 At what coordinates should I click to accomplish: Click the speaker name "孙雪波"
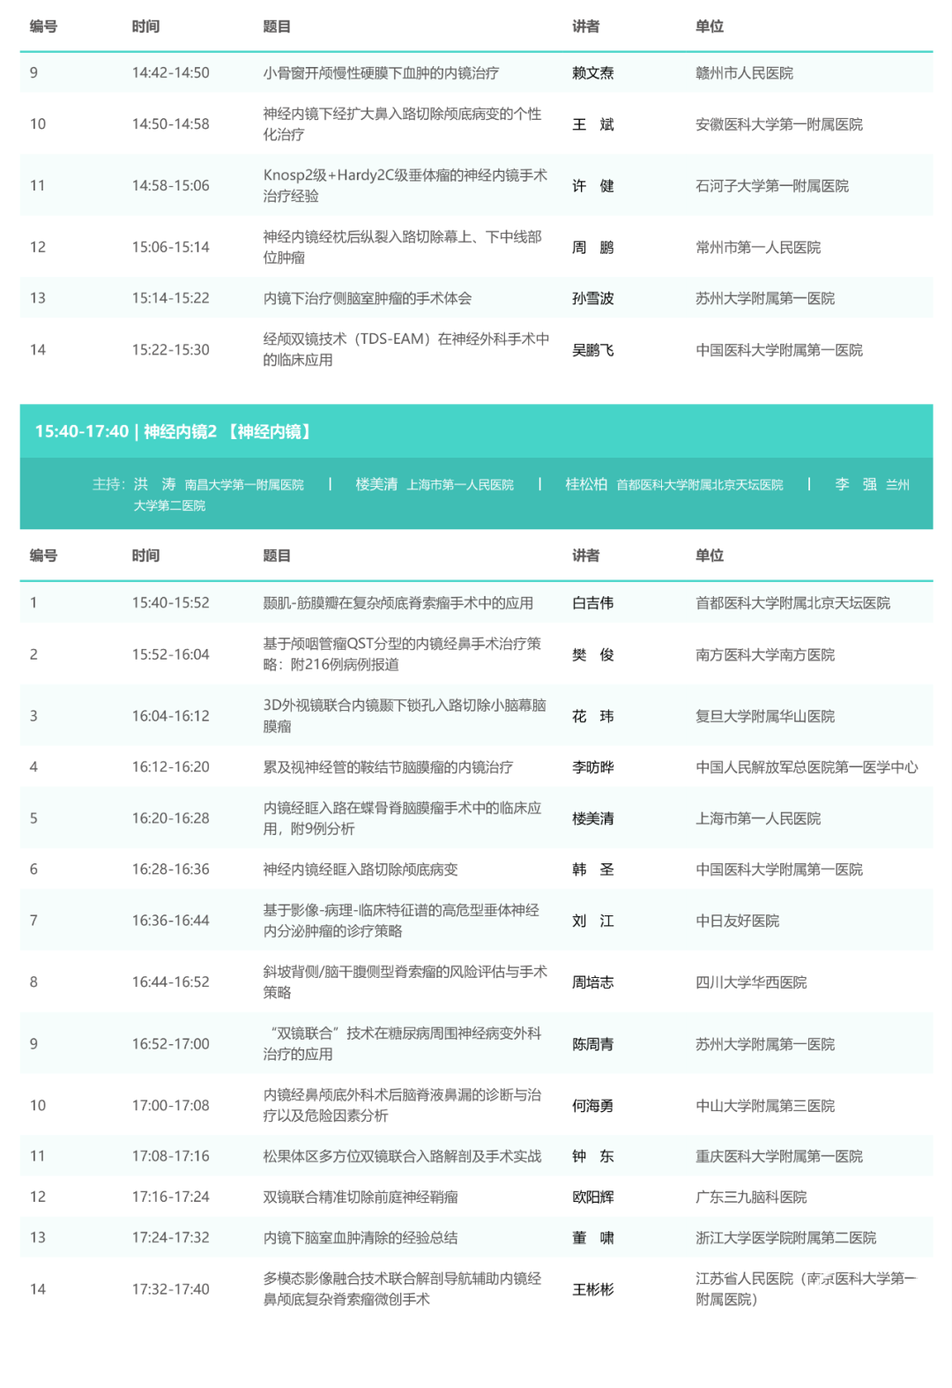coord(593,298)
